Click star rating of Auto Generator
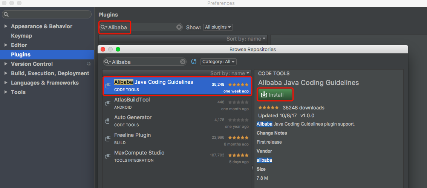Image resolution: width=427 pixels, height=188 pixels. coord(238,120)
